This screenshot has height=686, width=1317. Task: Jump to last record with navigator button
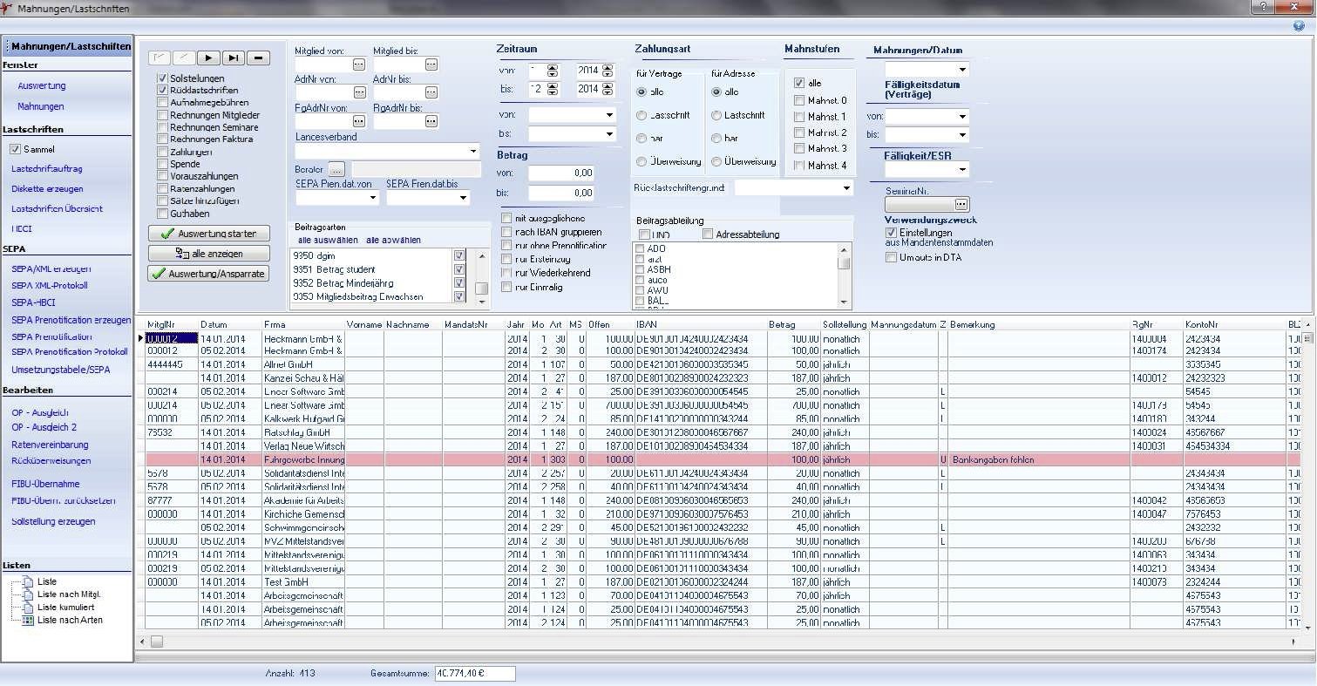(x=233, y=58)
